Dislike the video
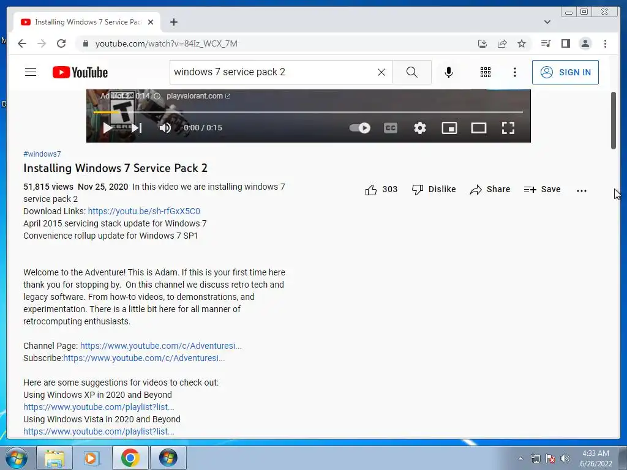 point(434,190)
